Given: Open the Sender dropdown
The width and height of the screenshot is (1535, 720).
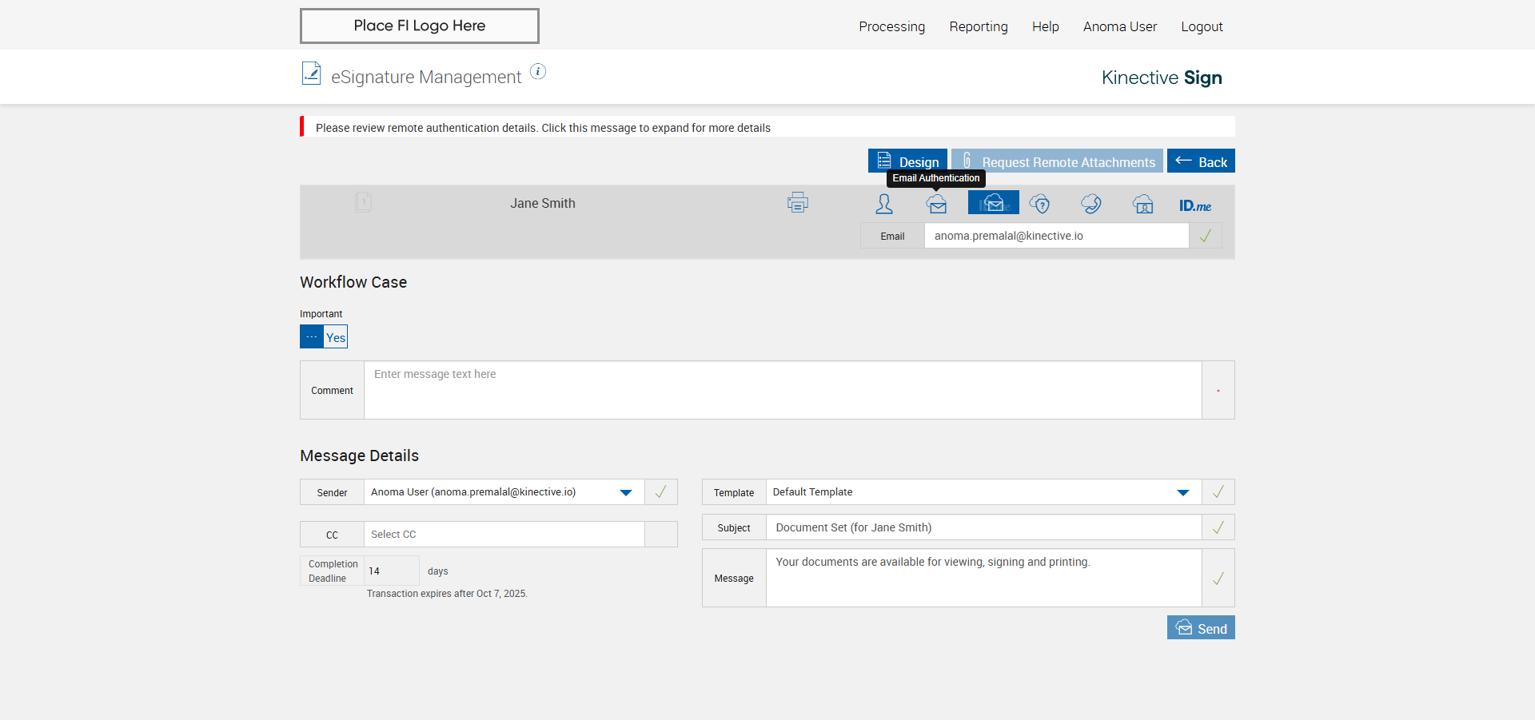Looking at the screenshot, I should click(626, 492).
